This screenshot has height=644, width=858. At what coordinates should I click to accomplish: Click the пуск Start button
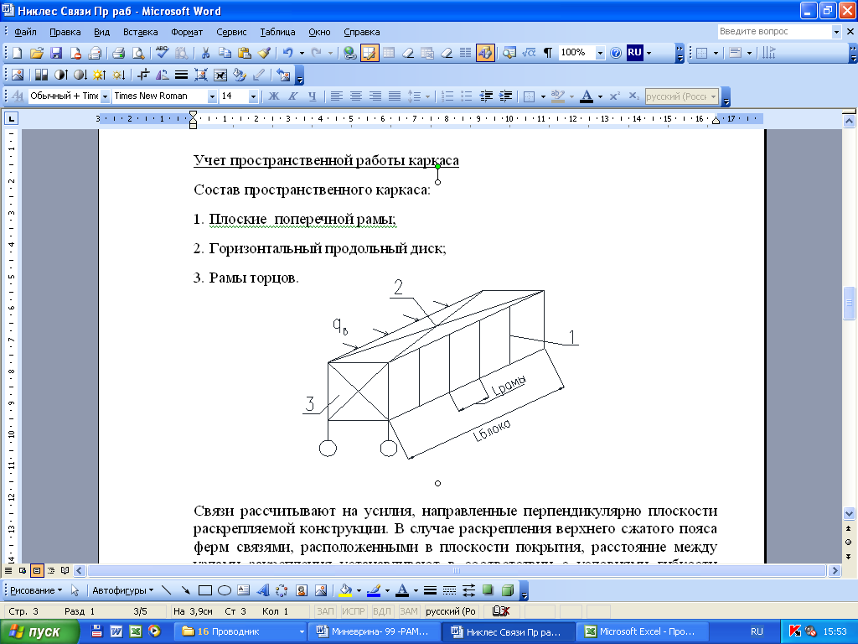tap(39, 632)
